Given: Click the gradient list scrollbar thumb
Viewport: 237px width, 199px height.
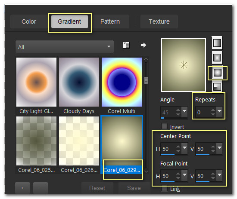Looking at the screenshot, I should [x=146, y=80].
